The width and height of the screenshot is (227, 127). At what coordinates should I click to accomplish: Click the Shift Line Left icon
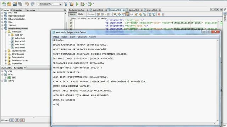click(150, 14)
